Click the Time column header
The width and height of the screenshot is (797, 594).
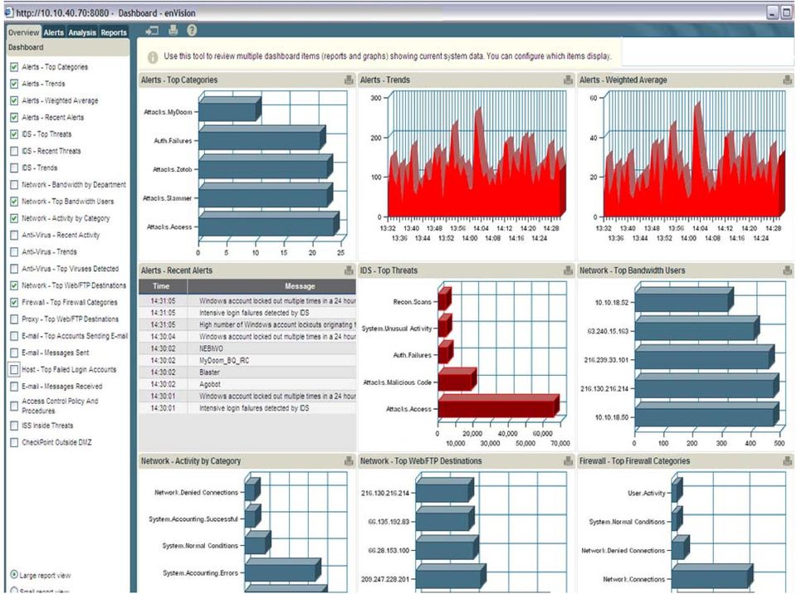point(163,286)
